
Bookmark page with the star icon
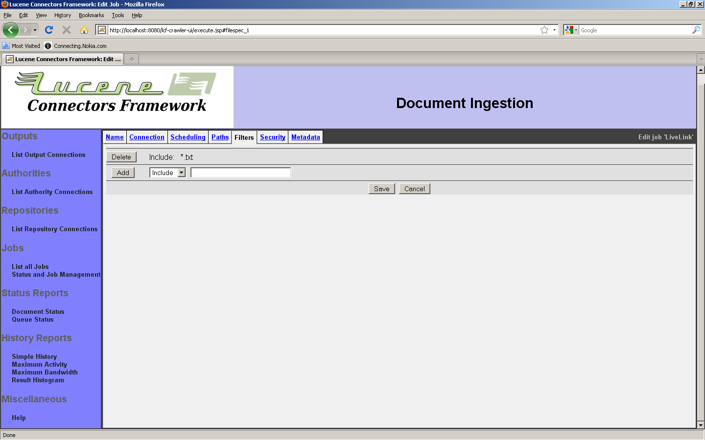pos(544,30)
